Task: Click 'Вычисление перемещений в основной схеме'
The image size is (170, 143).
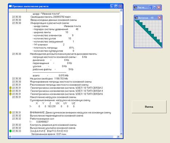Action: (57, 116)
